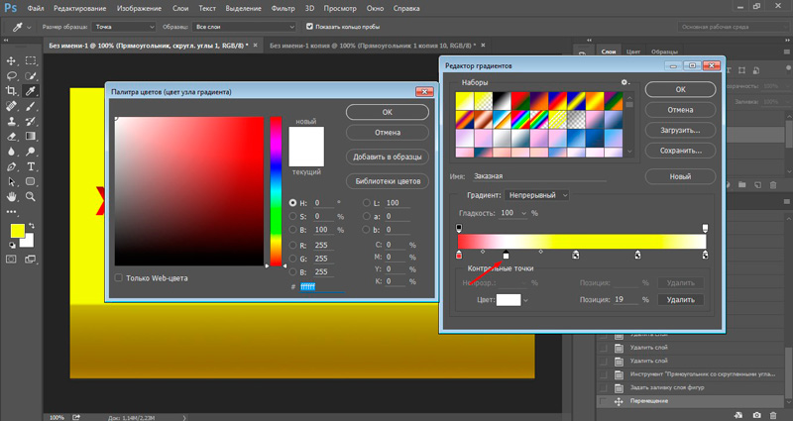Click Добавить в образцы button

tap(388, 157)
